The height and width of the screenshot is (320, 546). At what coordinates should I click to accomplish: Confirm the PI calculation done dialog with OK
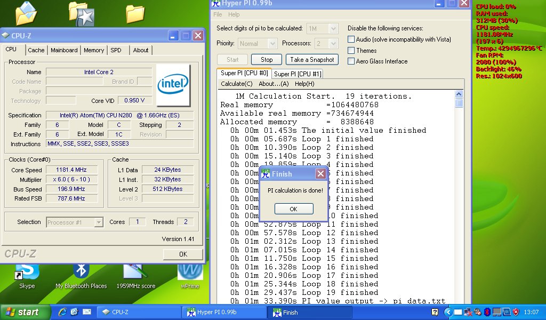tap(294, 209)
